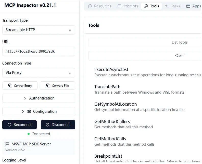Image resolution: width=202 pixels, height=164 pixels.
Task: Expand the Configuration section chevron
Action: click(23, 111)
